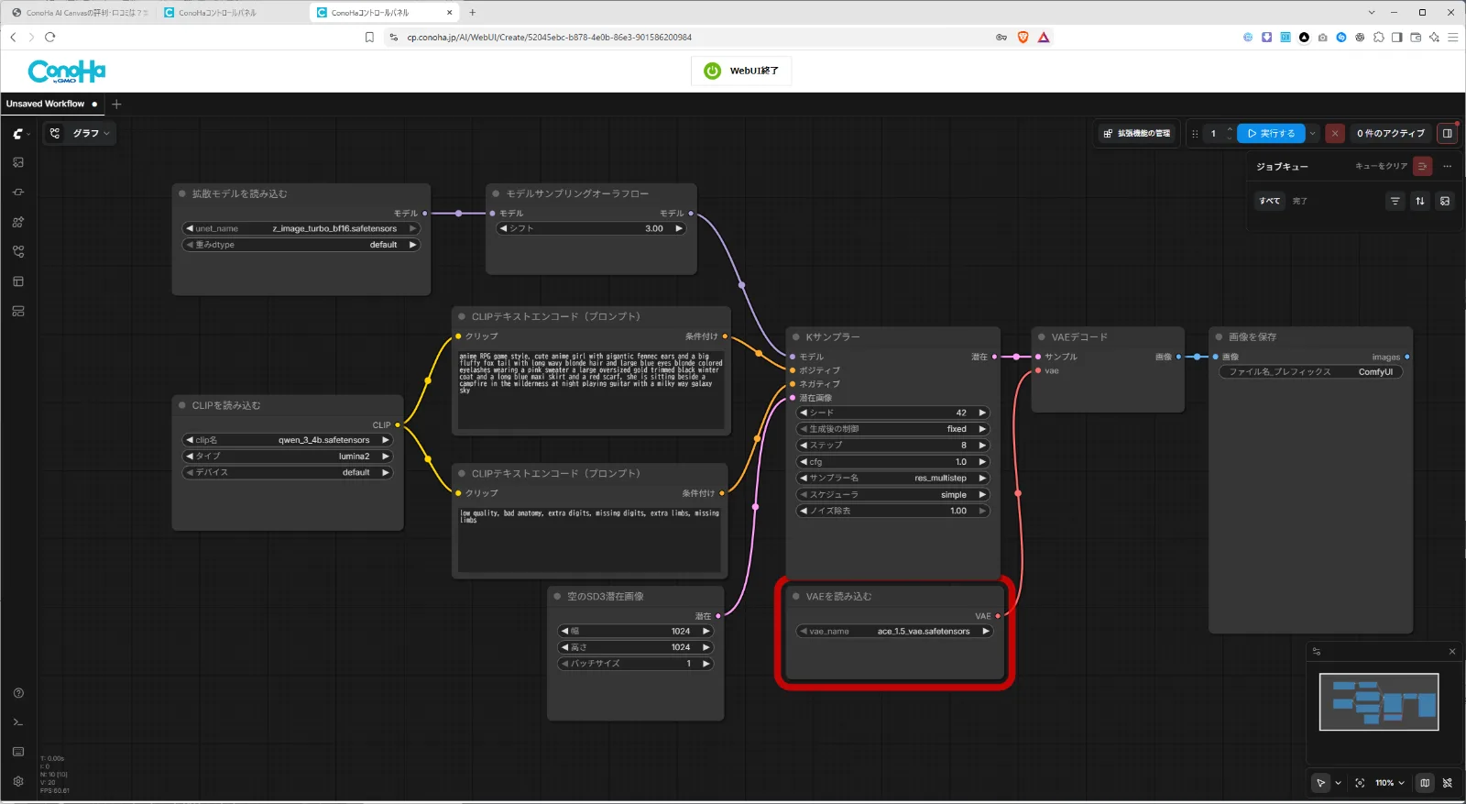
Task: Open the グラフ dropdown
Action: (81, 133)
